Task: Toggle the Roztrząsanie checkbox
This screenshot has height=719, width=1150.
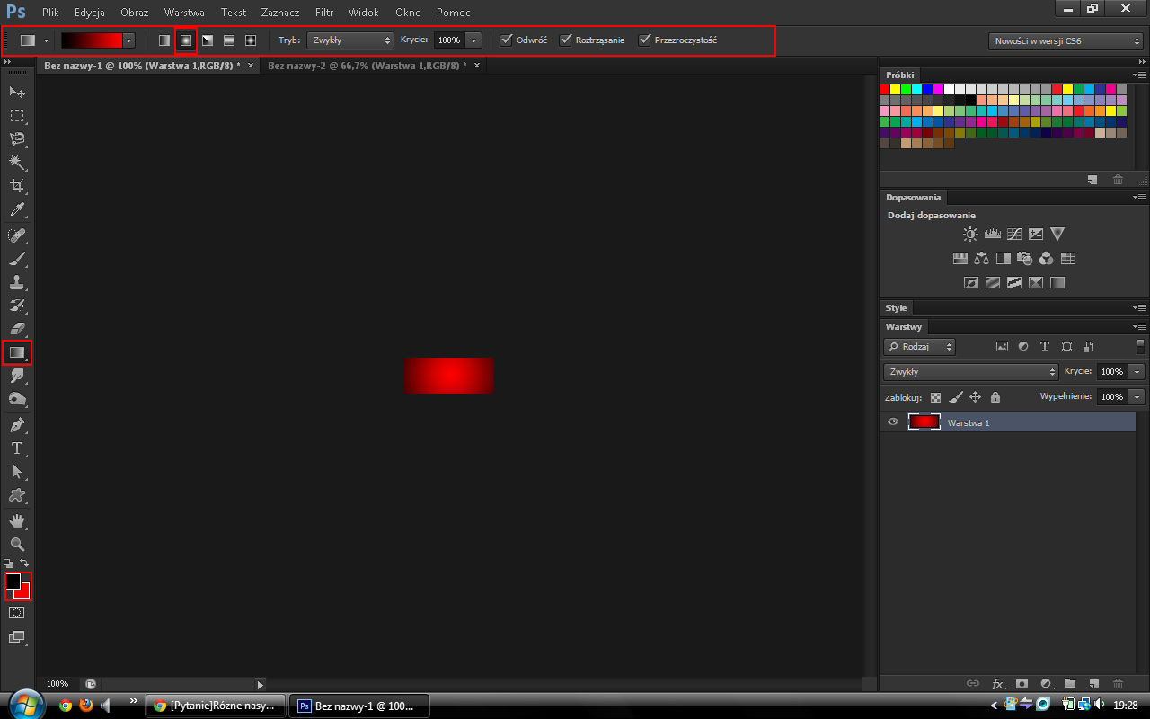Action: (566, 40)
